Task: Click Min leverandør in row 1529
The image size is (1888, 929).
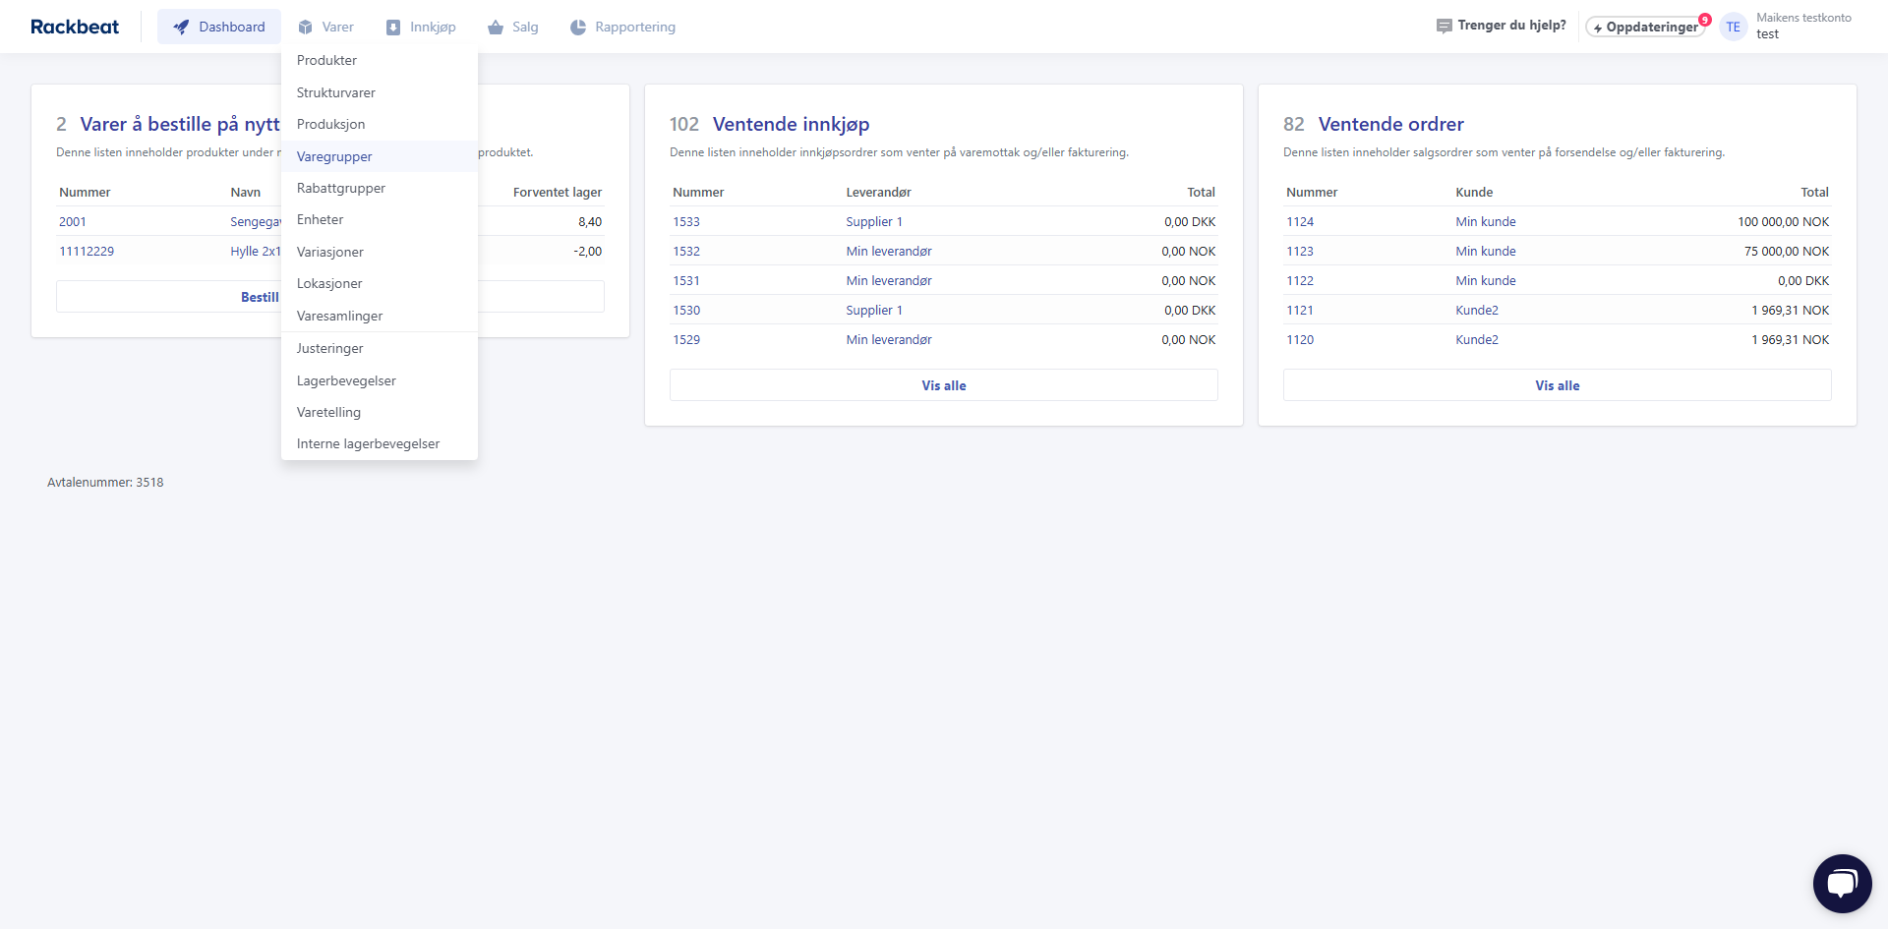Action: [889, 340]
